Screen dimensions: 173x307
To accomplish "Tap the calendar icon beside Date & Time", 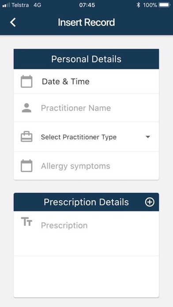I will point(26,81).
